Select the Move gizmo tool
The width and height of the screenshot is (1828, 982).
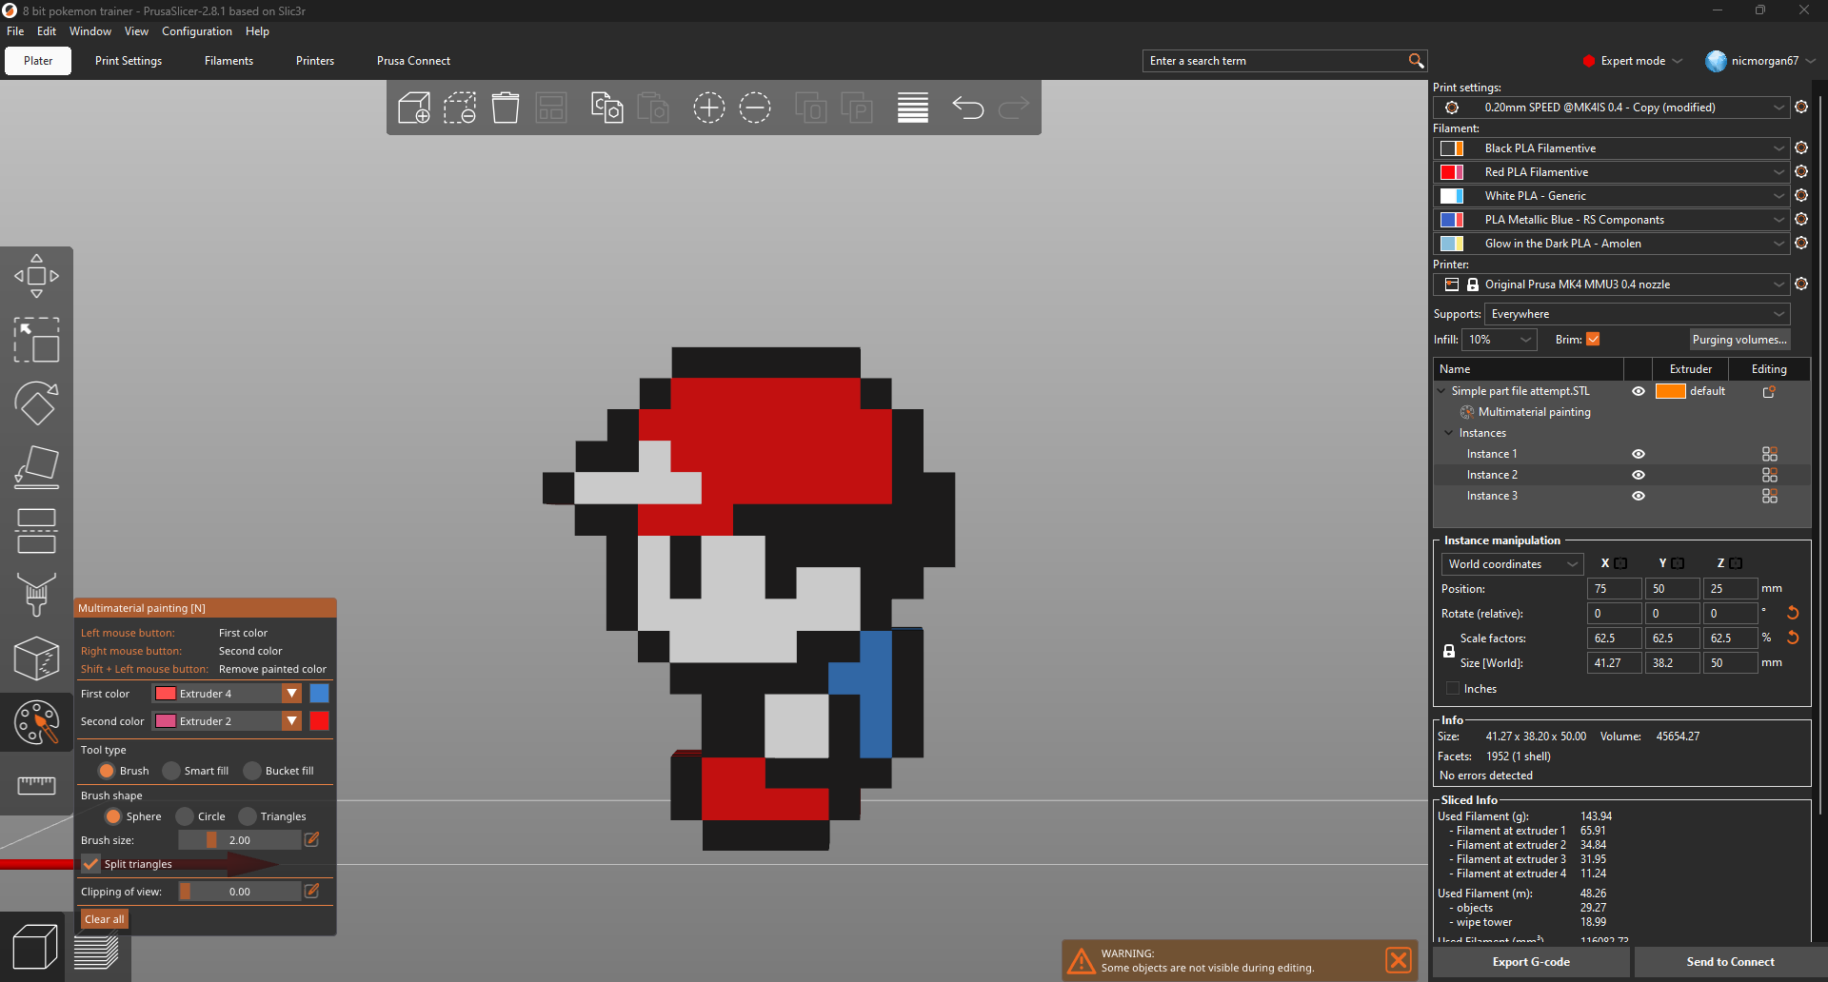[x=36, y=276]
